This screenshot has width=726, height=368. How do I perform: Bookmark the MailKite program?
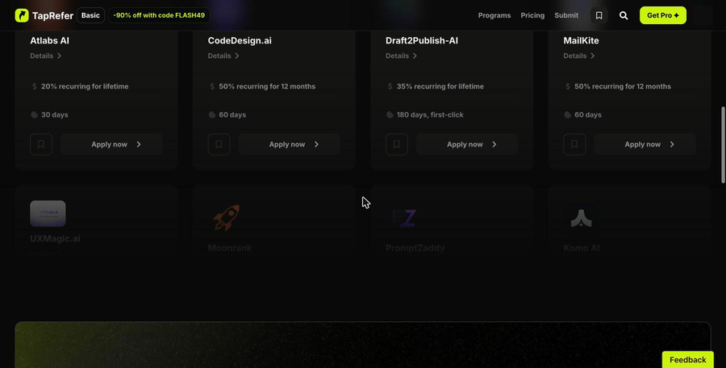point(574,144)
